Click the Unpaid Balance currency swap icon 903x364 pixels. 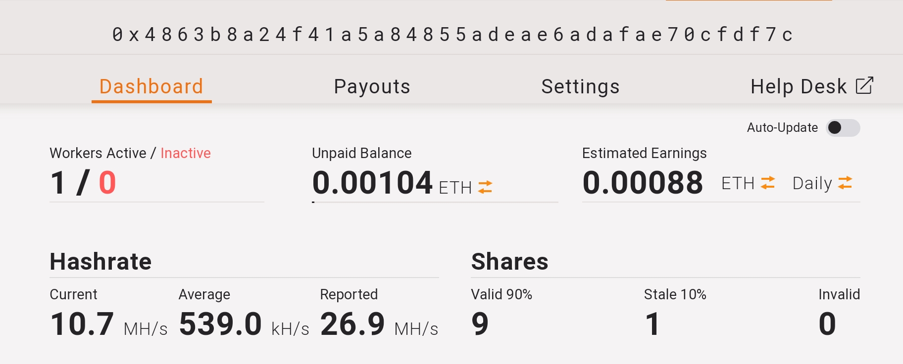[x=485, y=187]
